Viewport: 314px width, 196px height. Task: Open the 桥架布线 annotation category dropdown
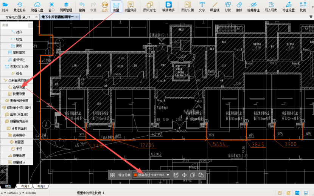tap(151, 175)
